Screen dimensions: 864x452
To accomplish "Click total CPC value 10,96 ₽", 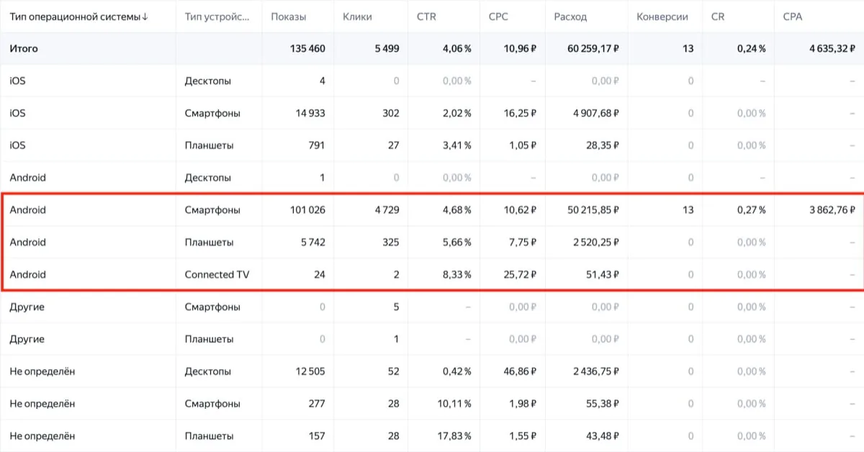I will pos(518,49).
